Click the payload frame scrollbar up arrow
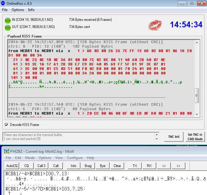 coord(197,43)
